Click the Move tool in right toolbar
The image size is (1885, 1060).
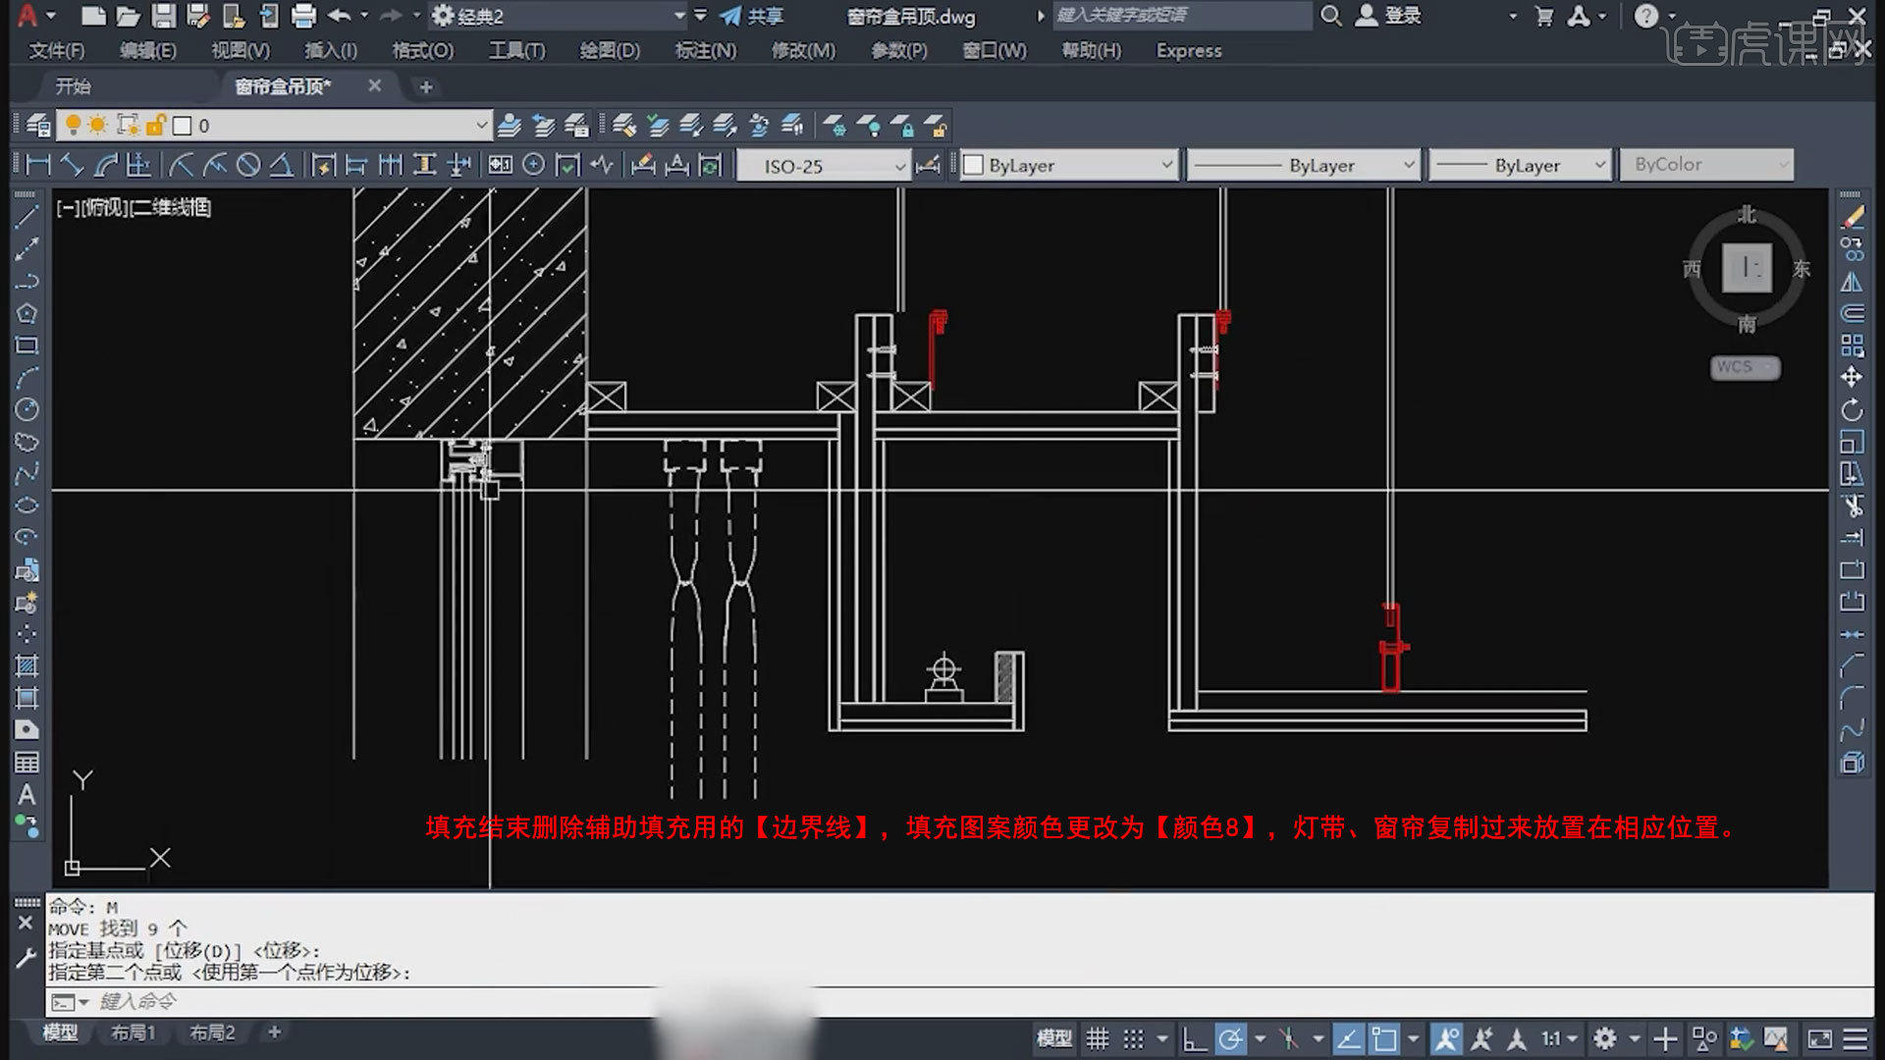(x=1852, y=377)
